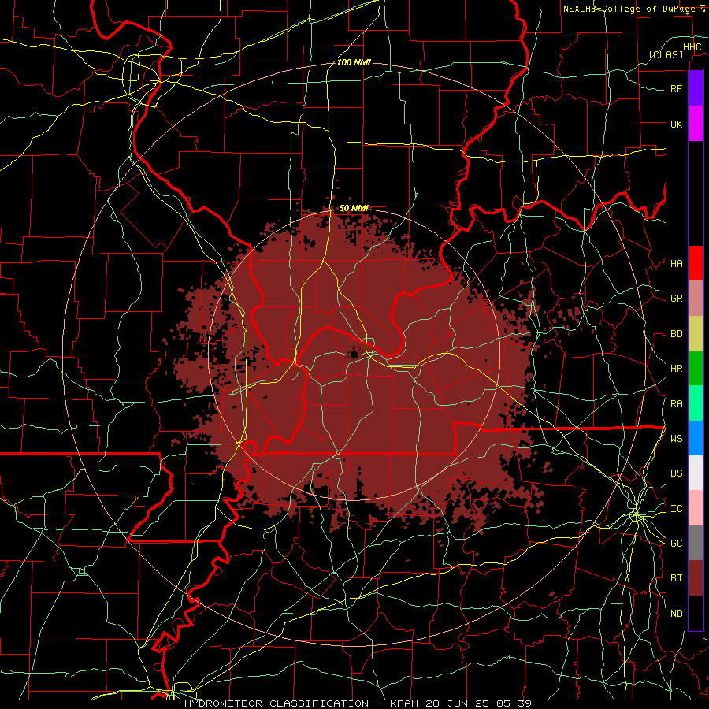The height and width of the screenshot is (709, 709).
Task: Click the 'HA' legend label
Action: (677, 263)
